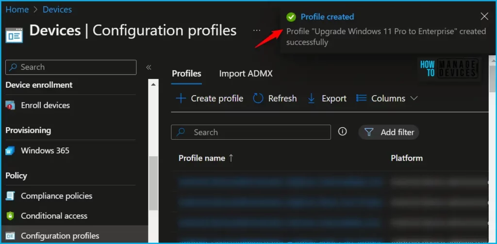Click the Enroll devices icon
The height and width of the screenshot is (244, 497).
[10, 105]
